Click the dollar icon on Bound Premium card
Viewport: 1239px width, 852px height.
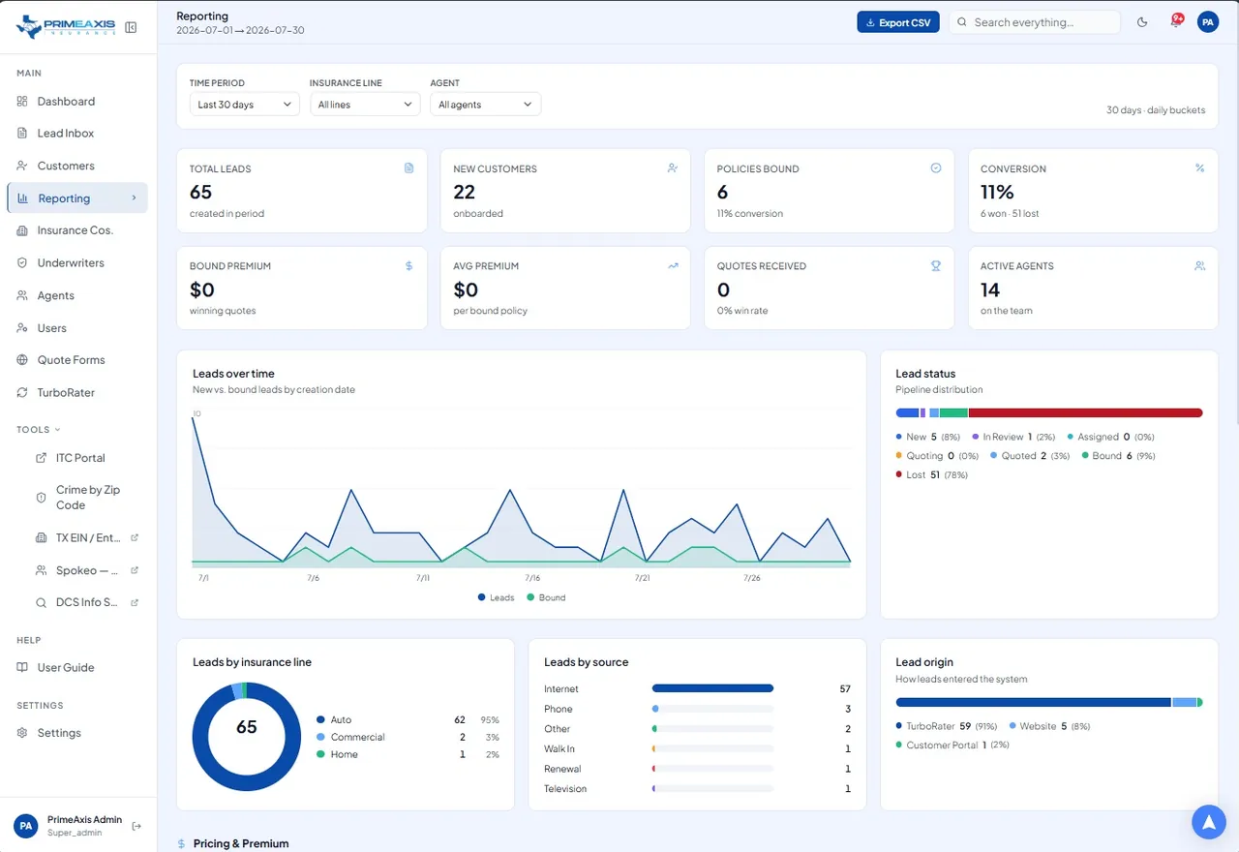pyautogui.click(x=408, y=265)
